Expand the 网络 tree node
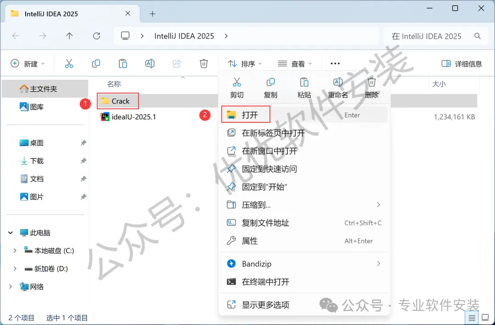The height and width of the screenshot is (325, 495). [11, 287]
